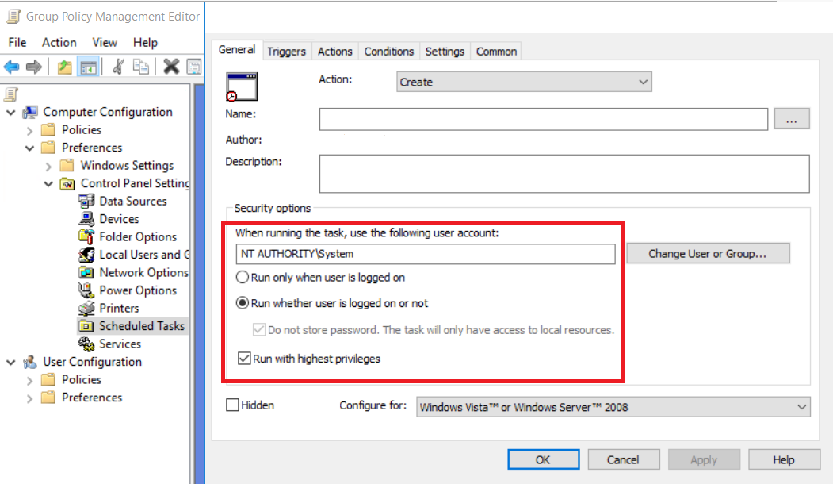This screenshot has width=833, height=484.
Task: Click the Group Policy Management Editor title icon
Action: click(x=13, y=17)
